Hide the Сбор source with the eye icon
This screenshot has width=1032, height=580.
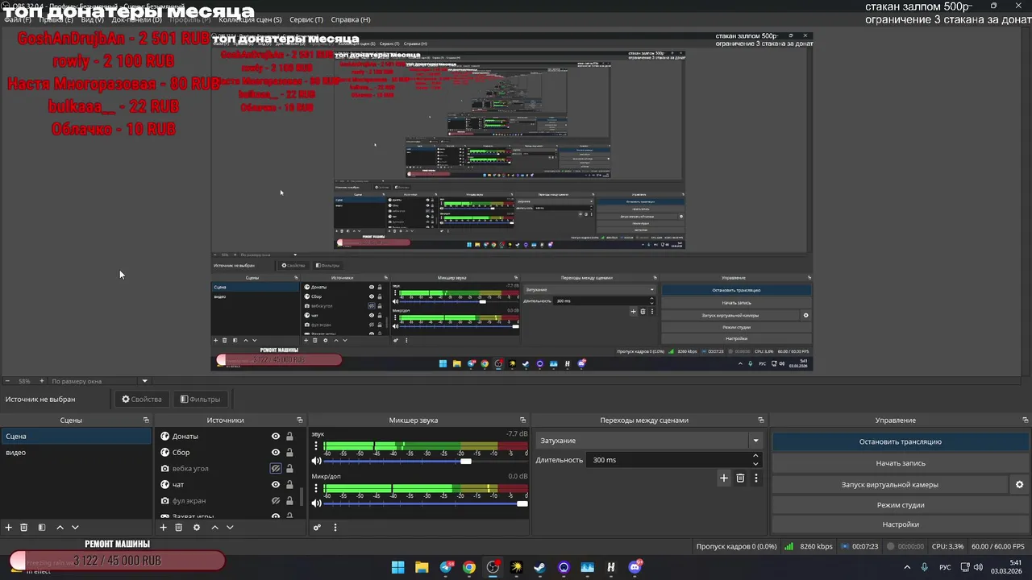276,453
